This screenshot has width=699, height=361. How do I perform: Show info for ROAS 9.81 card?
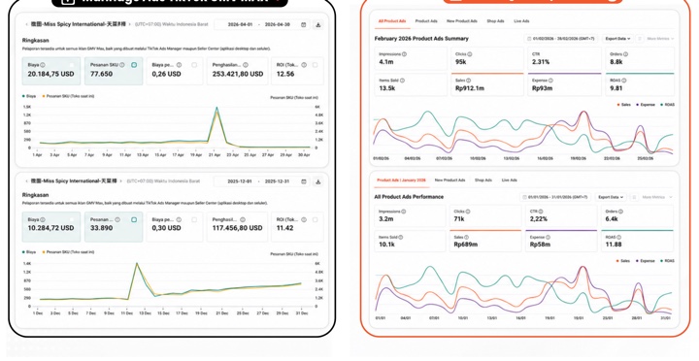623,81
